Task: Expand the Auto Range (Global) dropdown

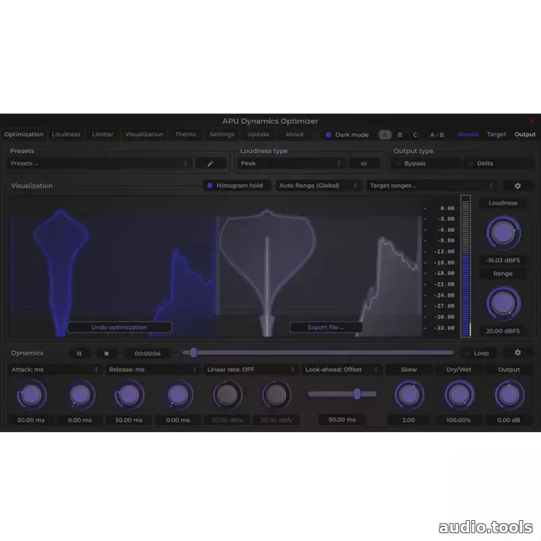Action: click(318, 185)
